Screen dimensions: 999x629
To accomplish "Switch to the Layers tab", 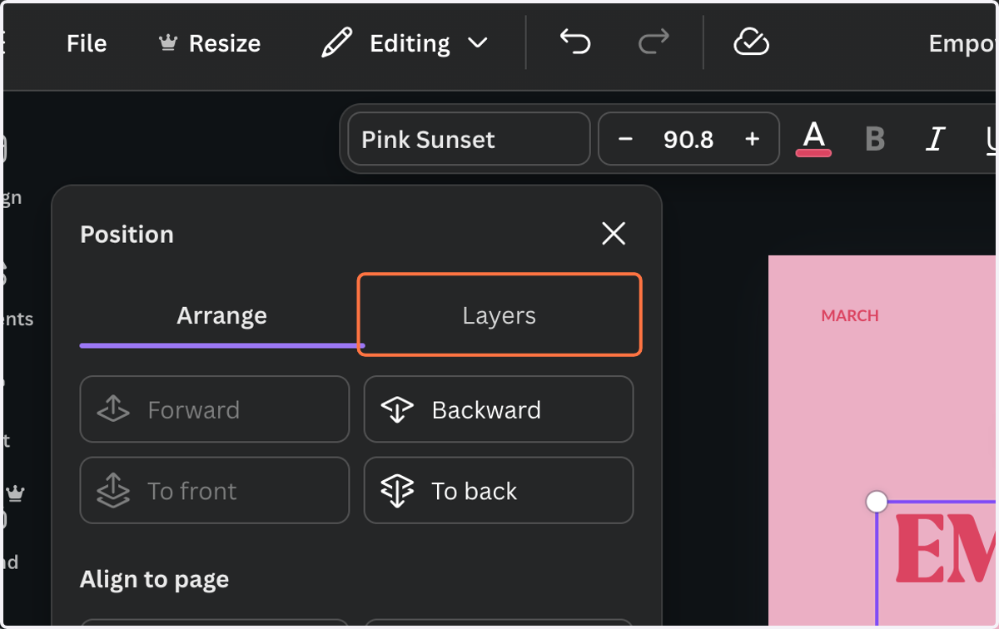I will point(499,315).
